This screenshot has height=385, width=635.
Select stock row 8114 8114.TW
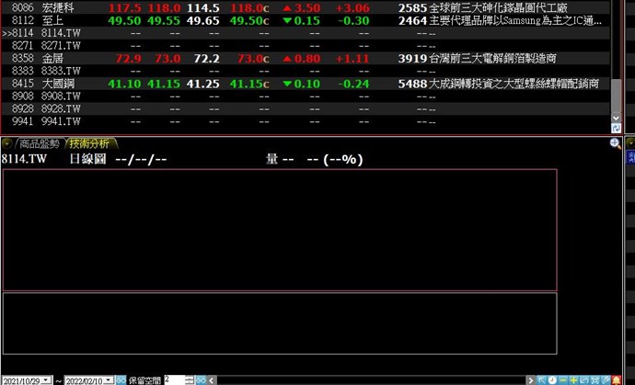[x=306, y=33]
